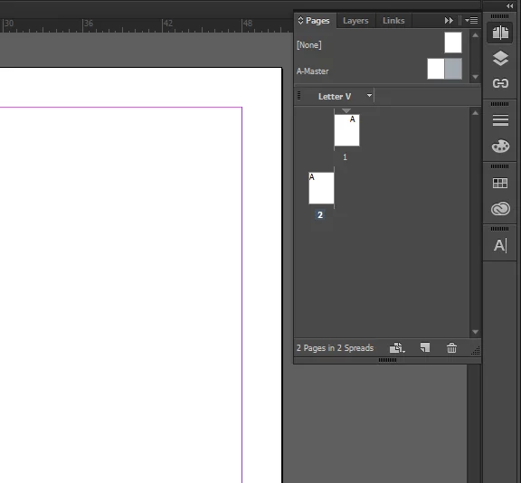Open the Character styles dock icon
The width and height of the screenshot is (521, 483).
coord(500,245)
